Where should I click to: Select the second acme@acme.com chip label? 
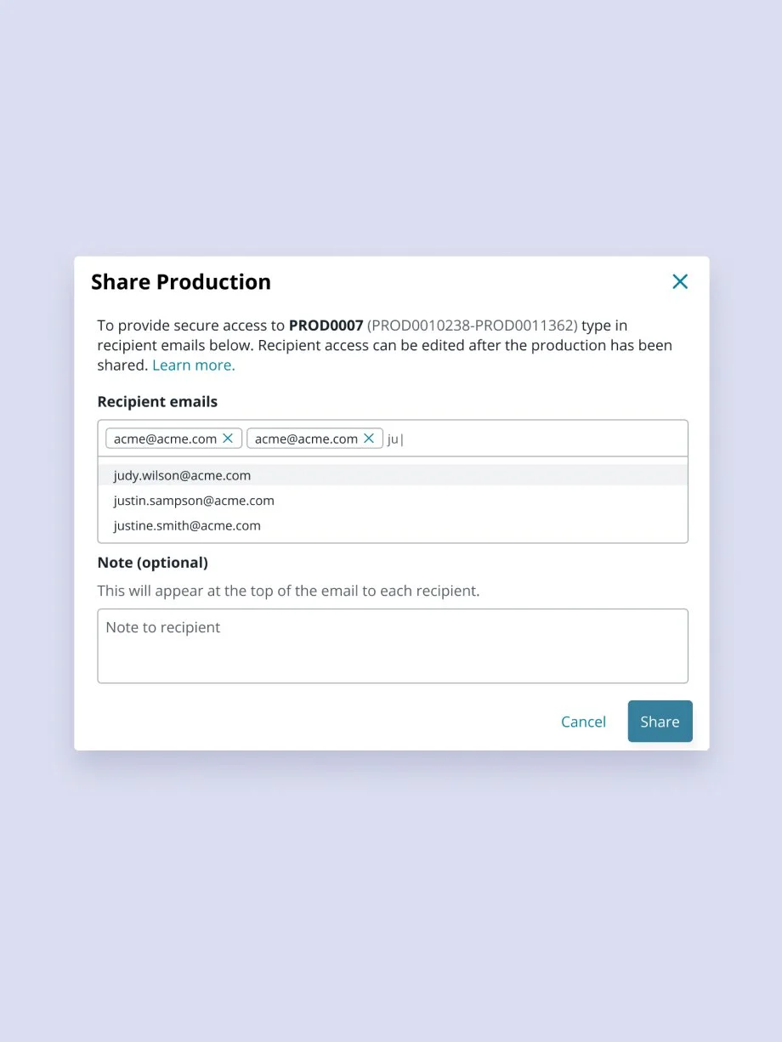pyautogui.click(x=306, y=439)
